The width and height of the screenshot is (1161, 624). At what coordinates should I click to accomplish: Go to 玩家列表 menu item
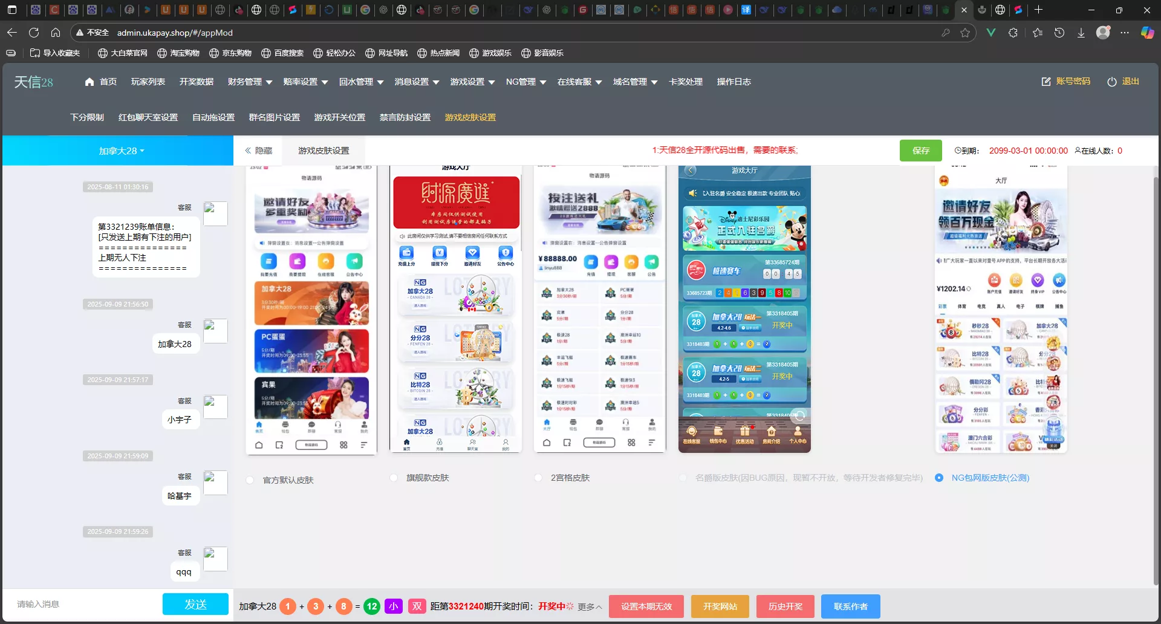click(x=148, y=82)
